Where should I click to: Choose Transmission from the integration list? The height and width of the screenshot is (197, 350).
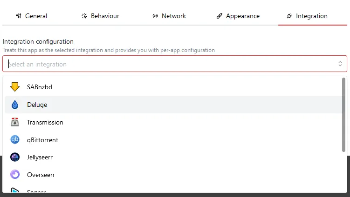tap(45, 123)
